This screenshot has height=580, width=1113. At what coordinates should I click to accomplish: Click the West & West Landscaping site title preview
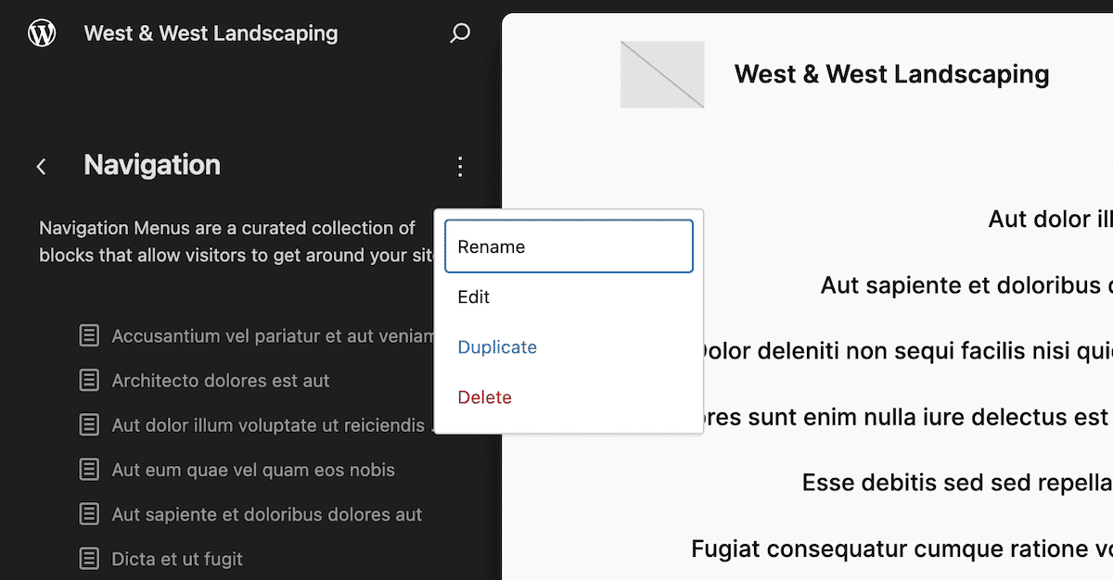891,74
